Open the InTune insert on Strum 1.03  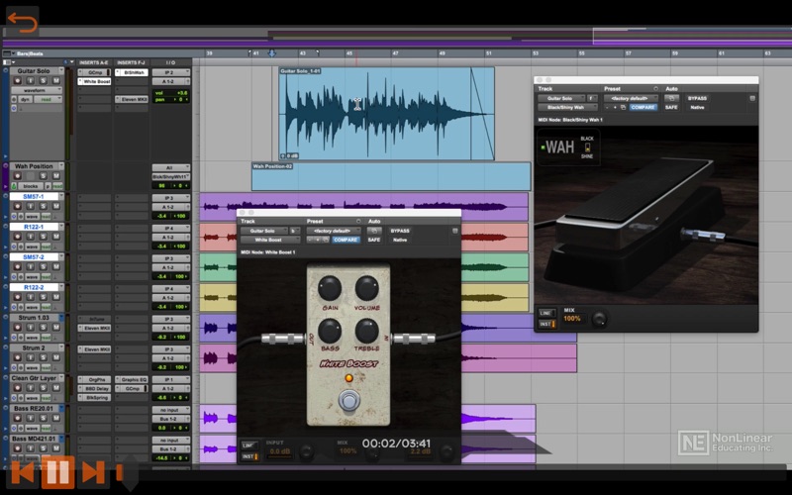[94, 319]
